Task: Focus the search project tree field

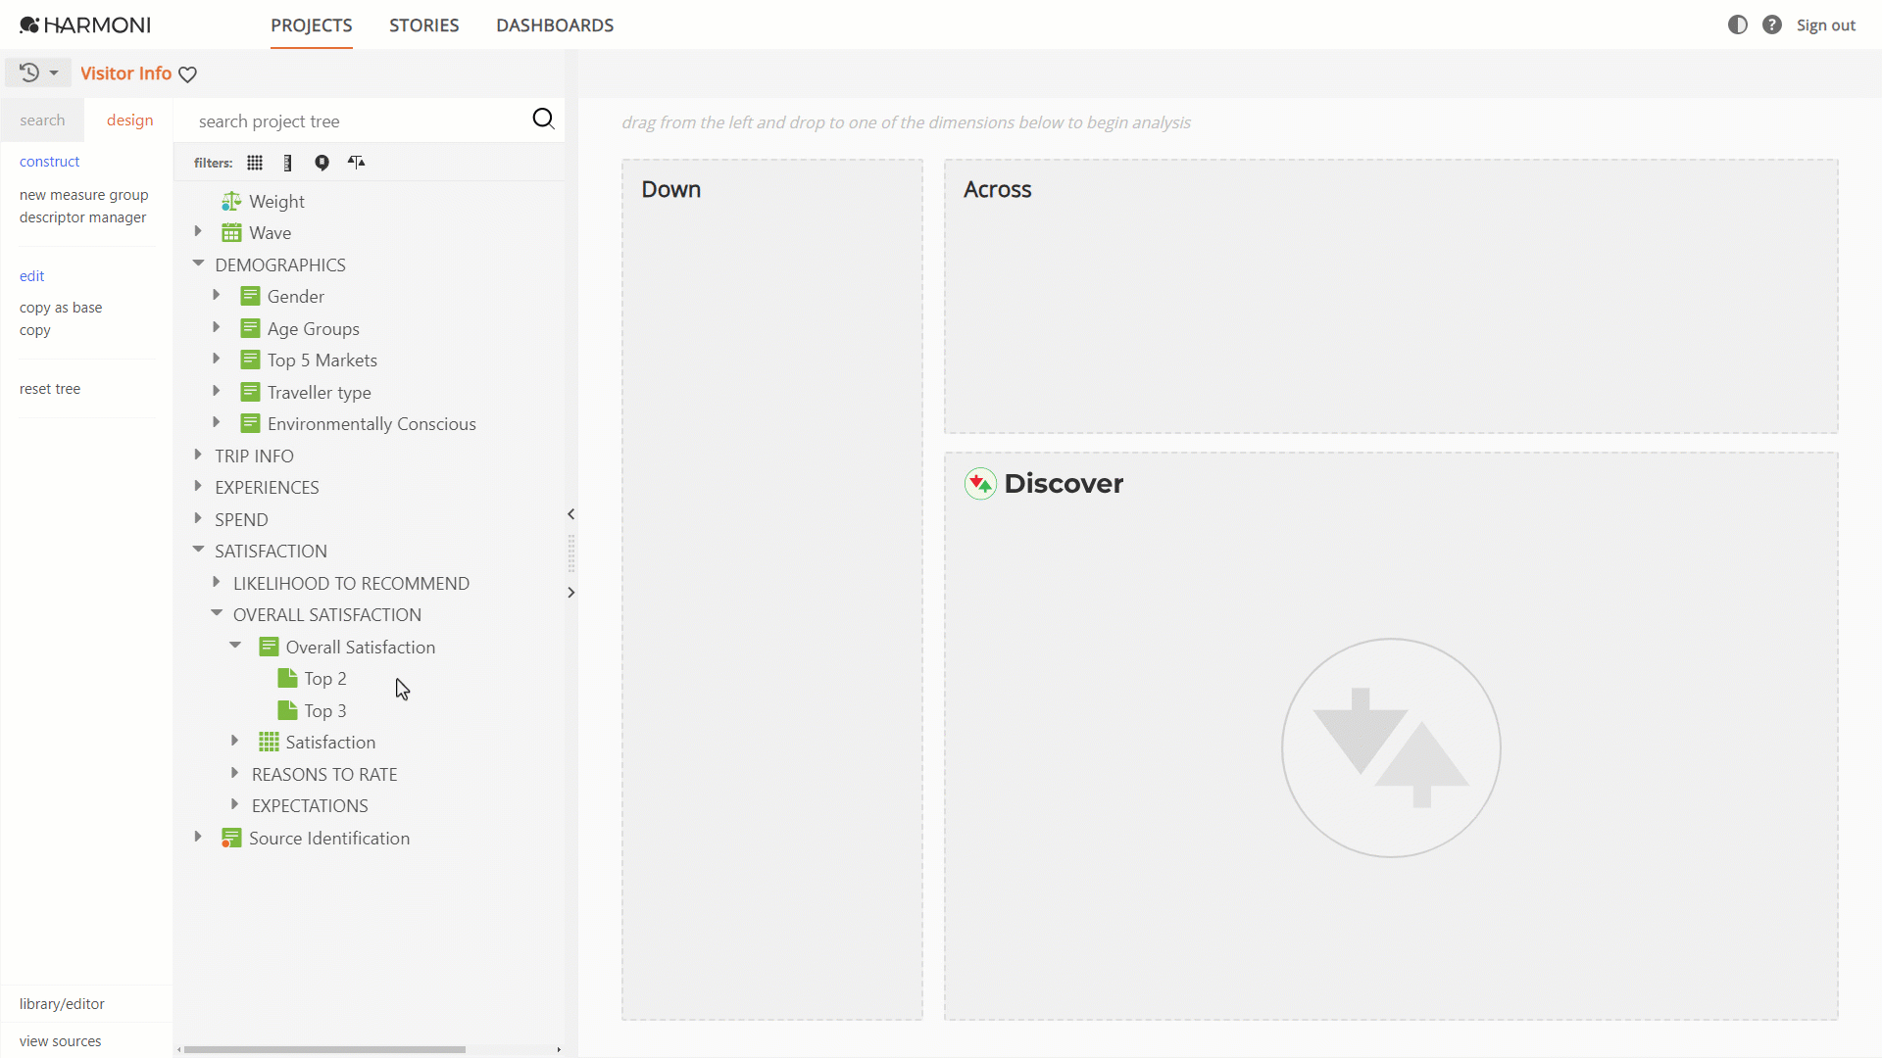Action: click(358, 121)
